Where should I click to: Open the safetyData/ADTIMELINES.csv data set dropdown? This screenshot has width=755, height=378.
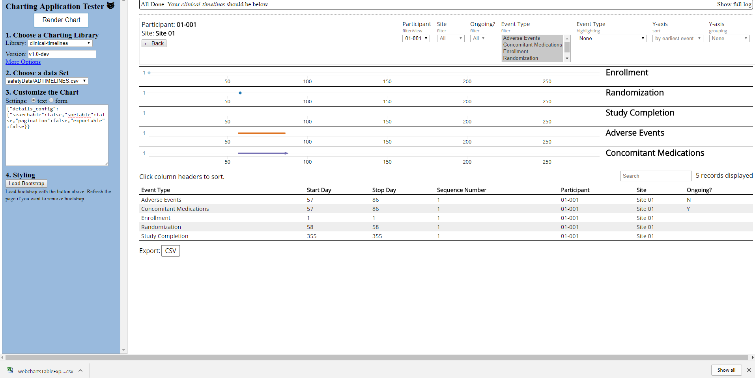pyautogui.click(x=46, y=80)
